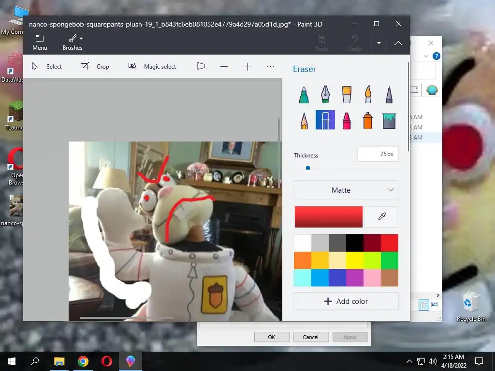
Task: Expand the history dropdown arrow next to Undo
Action: point(379,43)
